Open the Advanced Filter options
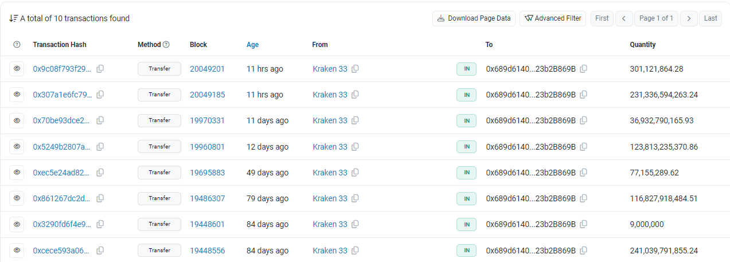Viewport: 730px width, 262px height. coord(553,18)
